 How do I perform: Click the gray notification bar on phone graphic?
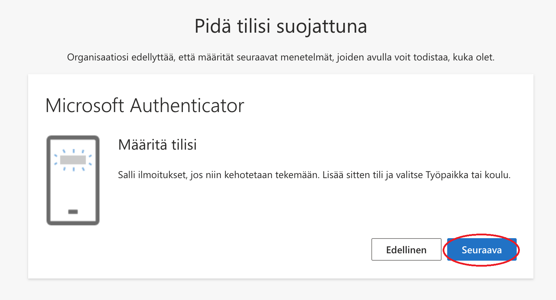(73, 160)
